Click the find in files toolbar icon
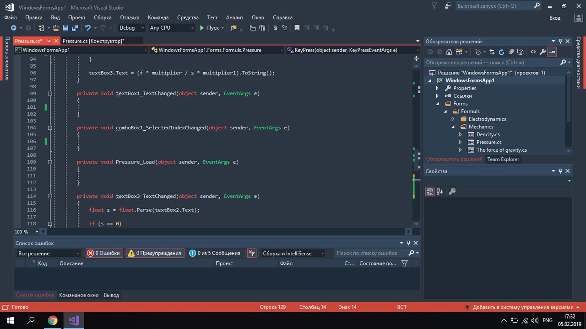This screenshot has height=329, width=586. [x=233, y=28]
